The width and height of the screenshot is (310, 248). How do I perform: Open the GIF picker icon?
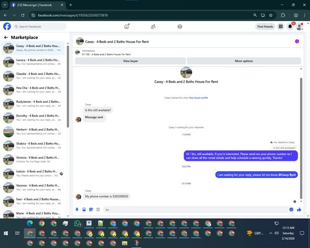(x=98, y=210)
